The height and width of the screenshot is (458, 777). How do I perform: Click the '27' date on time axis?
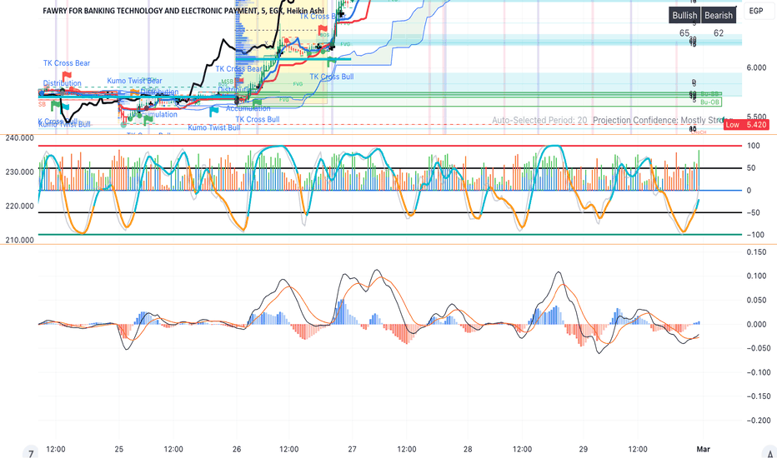(x=352, y=449)
